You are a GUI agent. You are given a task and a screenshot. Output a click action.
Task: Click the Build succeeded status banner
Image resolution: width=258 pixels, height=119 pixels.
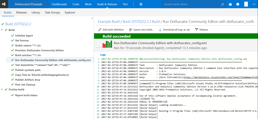pos(176,36)
